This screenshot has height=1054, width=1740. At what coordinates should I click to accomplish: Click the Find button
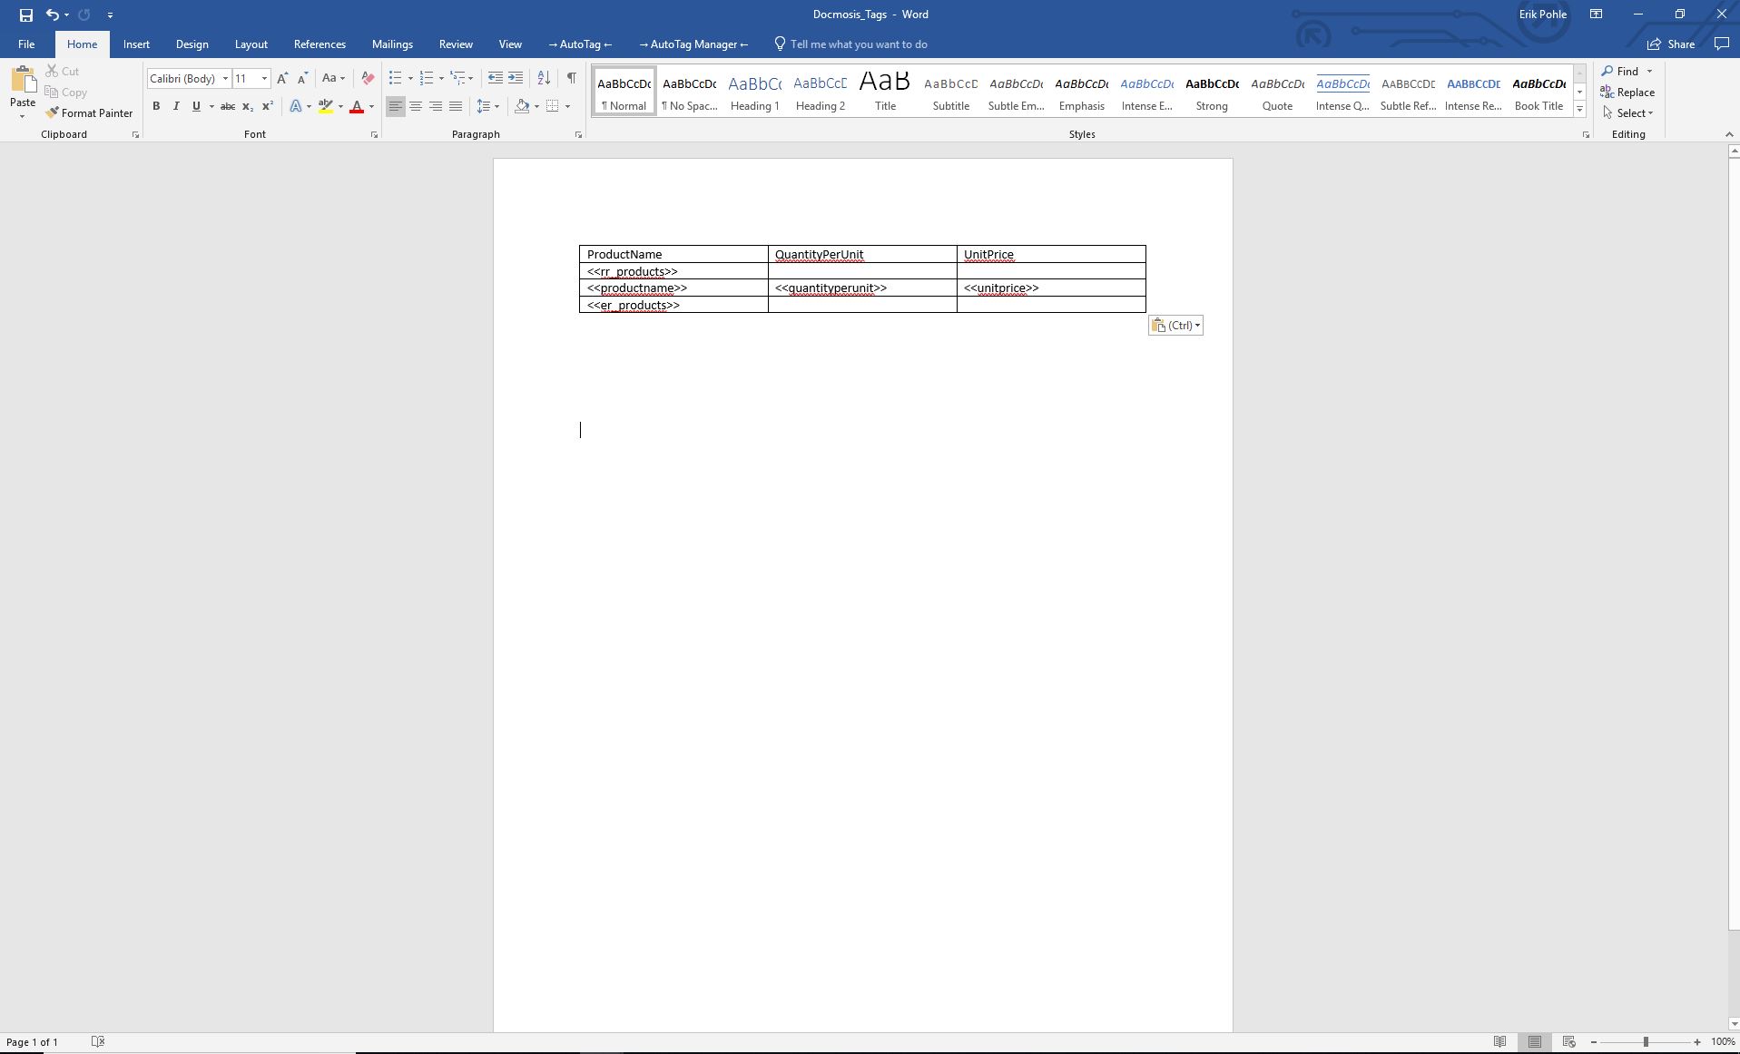coord(1620,72)
